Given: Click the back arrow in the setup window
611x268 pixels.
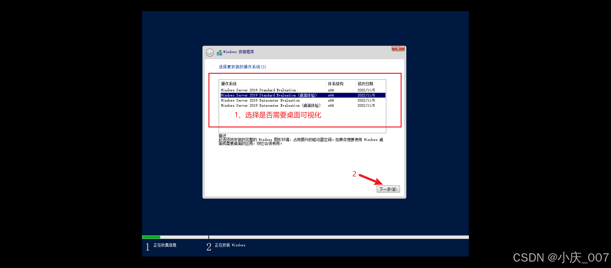Looking at the screenshot, I should click(210, 53).
